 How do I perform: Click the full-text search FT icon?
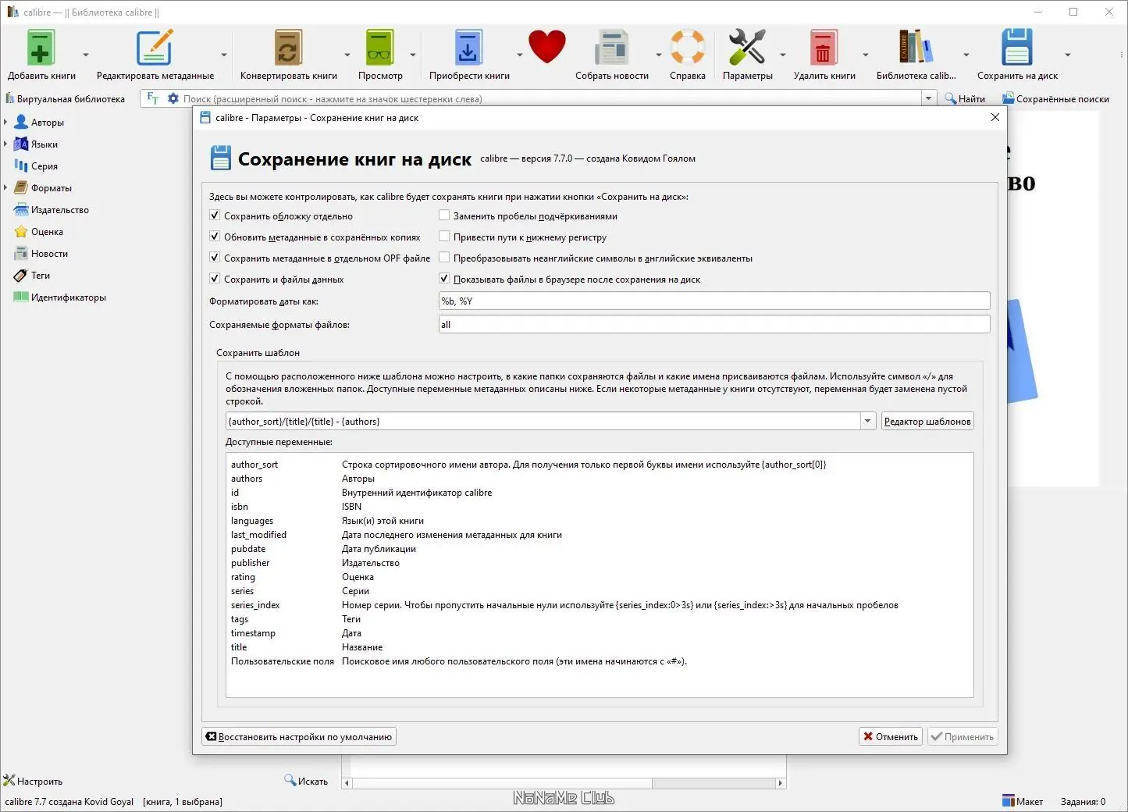[x=153, y=98]
